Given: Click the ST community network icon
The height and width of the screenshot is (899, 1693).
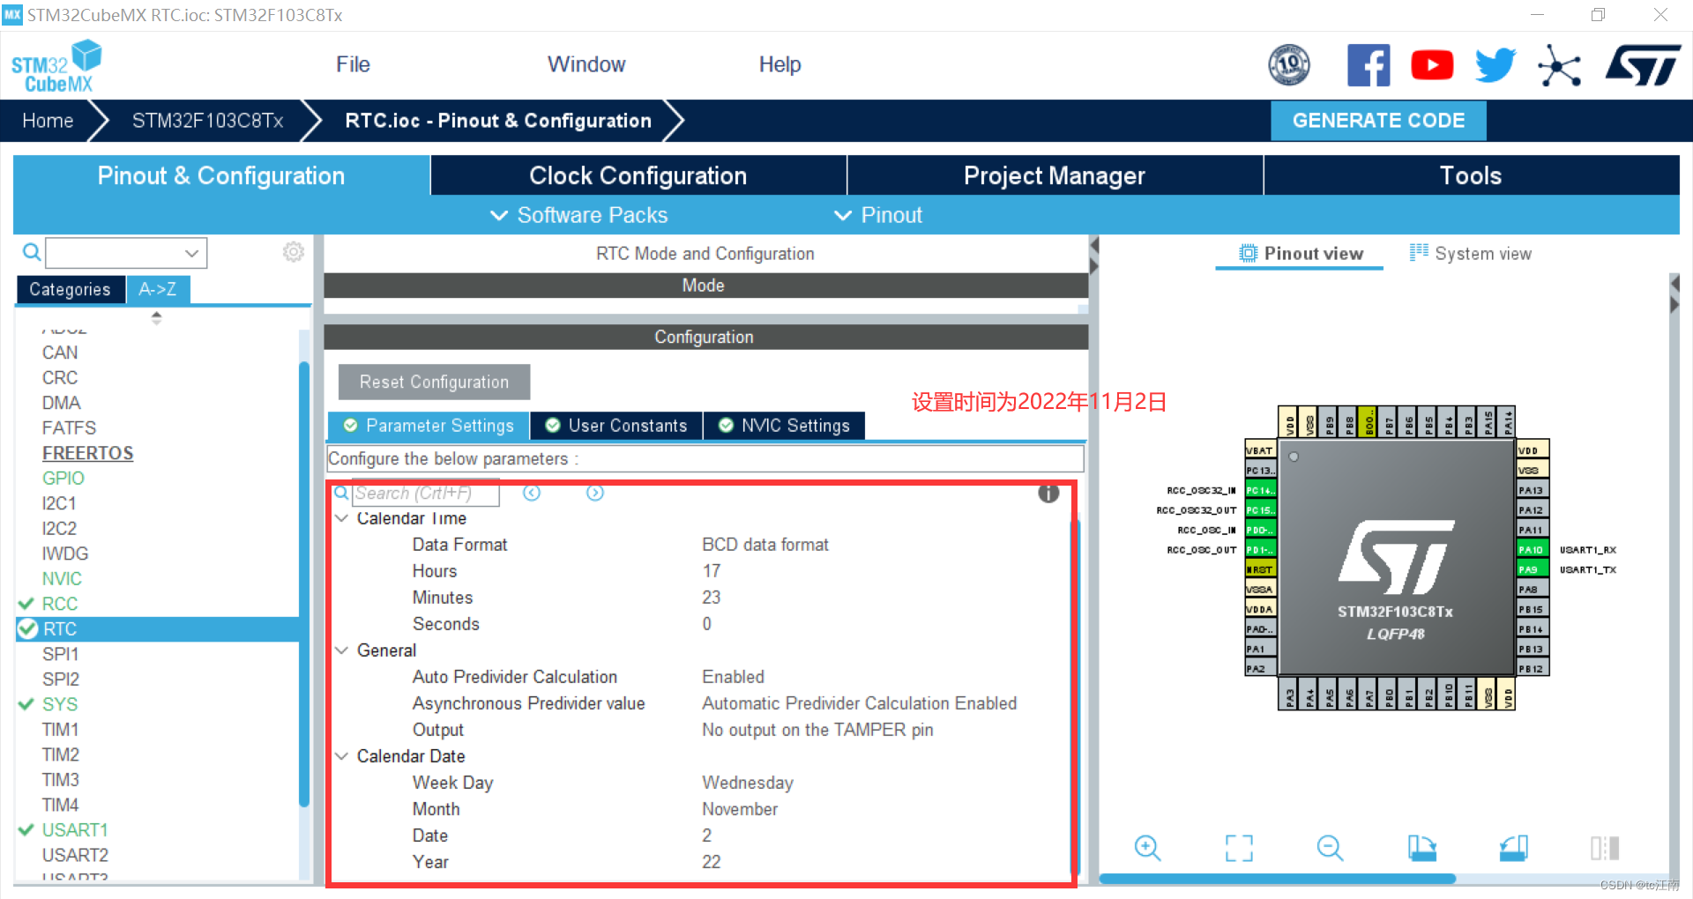Looking at the screenshot, I should (1559, 66).
